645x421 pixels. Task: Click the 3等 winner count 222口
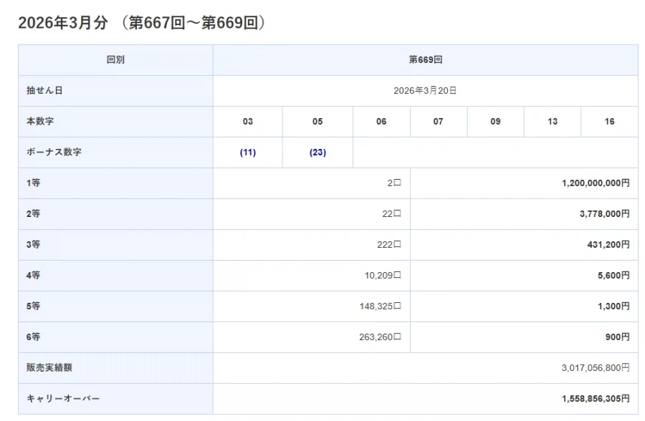click(387, 244)
